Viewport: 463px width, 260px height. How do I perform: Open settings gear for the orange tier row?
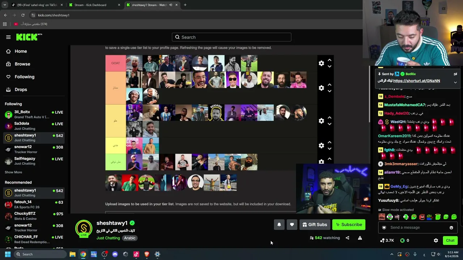(321, 88)
